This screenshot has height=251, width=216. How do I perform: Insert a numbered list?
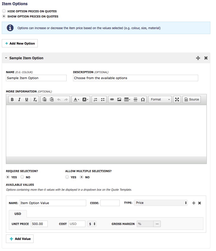point(95,99)
